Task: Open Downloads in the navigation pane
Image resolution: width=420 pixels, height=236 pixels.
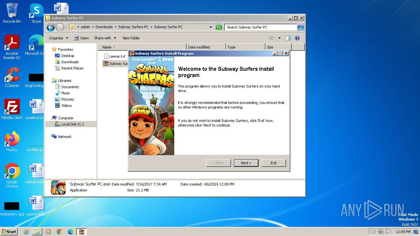Action: (67, 62)
